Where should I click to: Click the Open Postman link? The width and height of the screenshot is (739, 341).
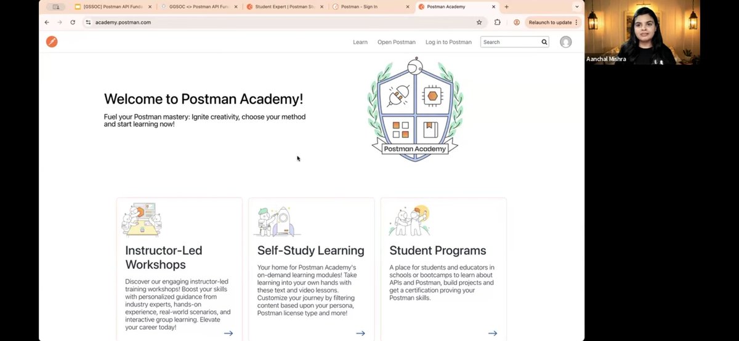click(x=397, y=42)
